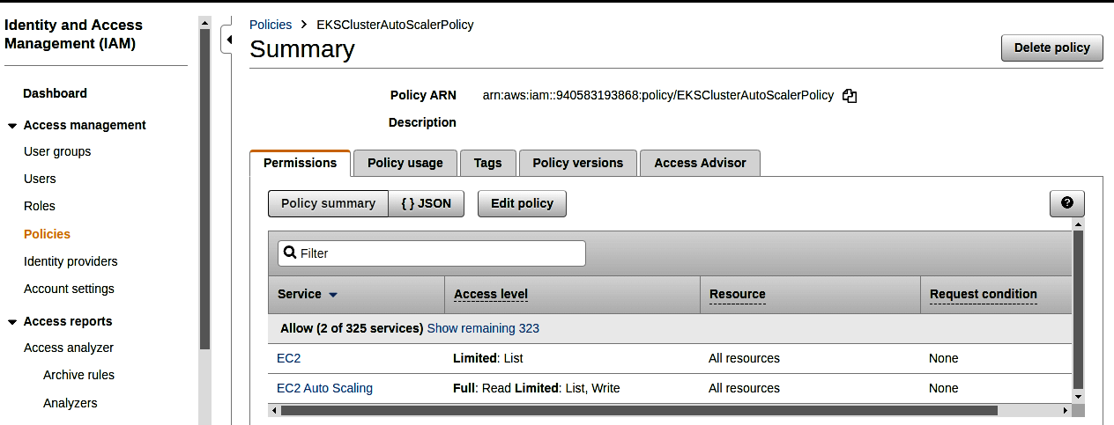The height and width of the screenshot is (425, 1114).
Task: Open Identity providers in the sidebar
Action: [71, 261]
